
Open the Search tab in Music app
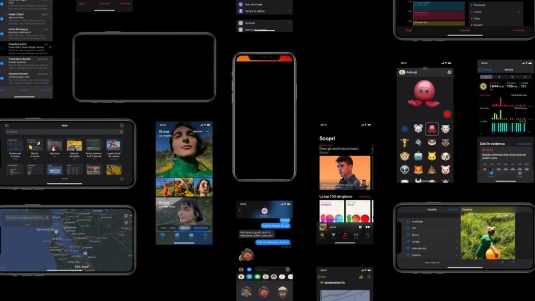tap(367, 235)
